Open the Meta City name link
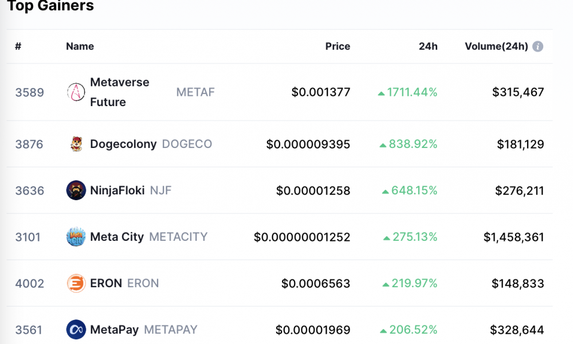This screenshot has width=573, height=344. click(117, 237)
